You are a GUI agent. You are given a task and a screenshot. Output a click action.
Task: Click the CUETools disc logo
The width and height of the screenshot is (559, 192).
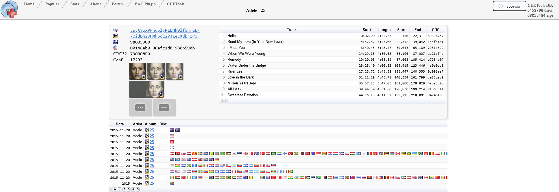tap(9, 9)
